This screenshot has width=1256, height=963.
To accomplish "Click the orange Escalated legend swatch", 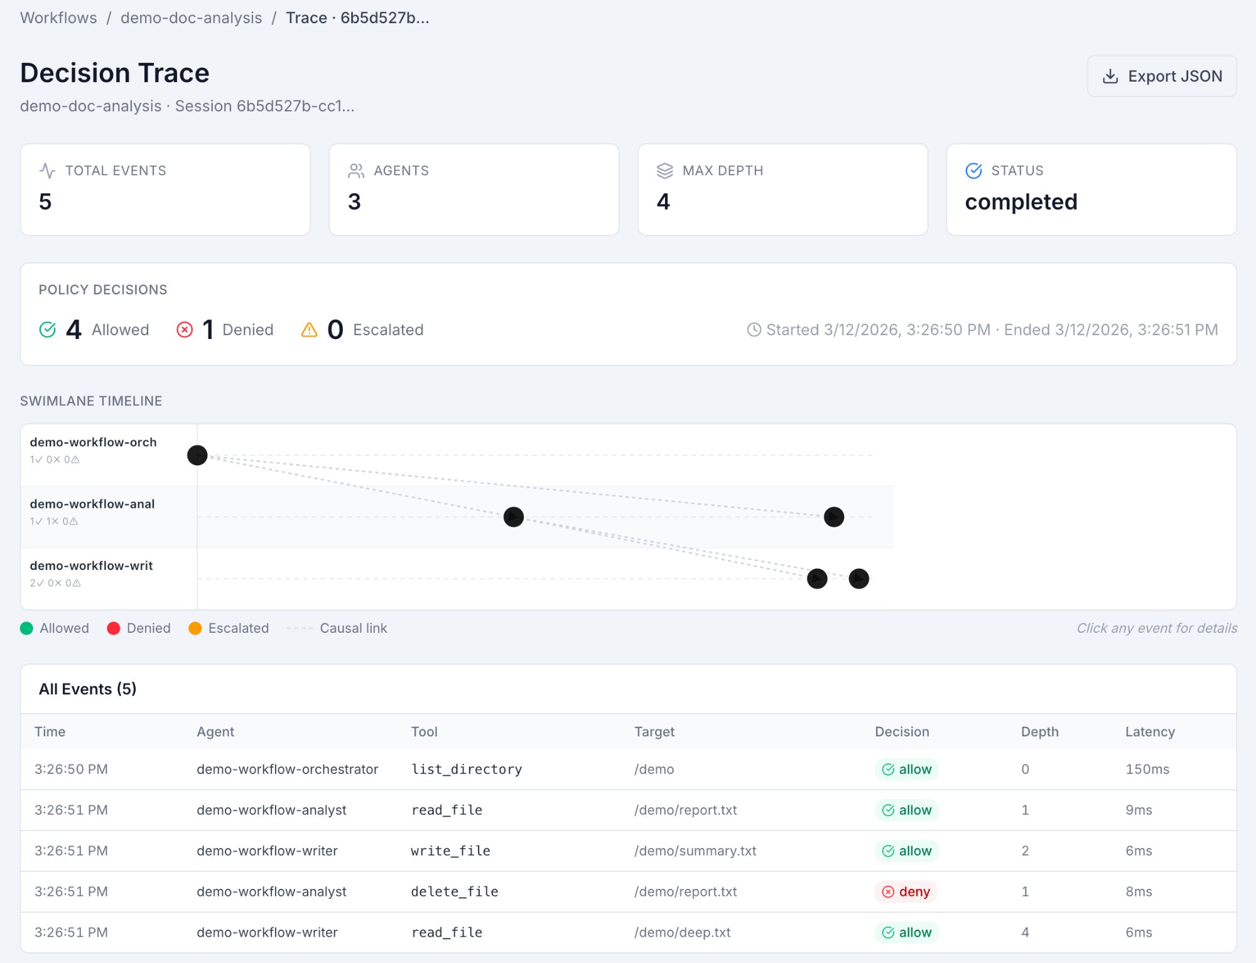I will coord(195,628).
